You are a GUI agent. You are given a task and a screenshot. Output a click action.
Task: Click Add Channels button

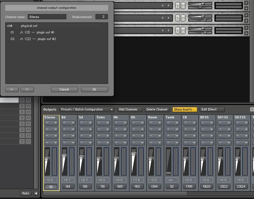(x=129, y=109)
